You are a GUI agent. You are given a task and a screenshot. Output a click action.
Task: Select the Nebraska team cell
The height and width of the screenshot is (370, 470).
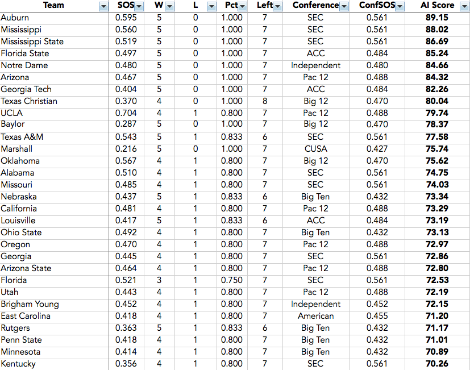click(54, 197)
